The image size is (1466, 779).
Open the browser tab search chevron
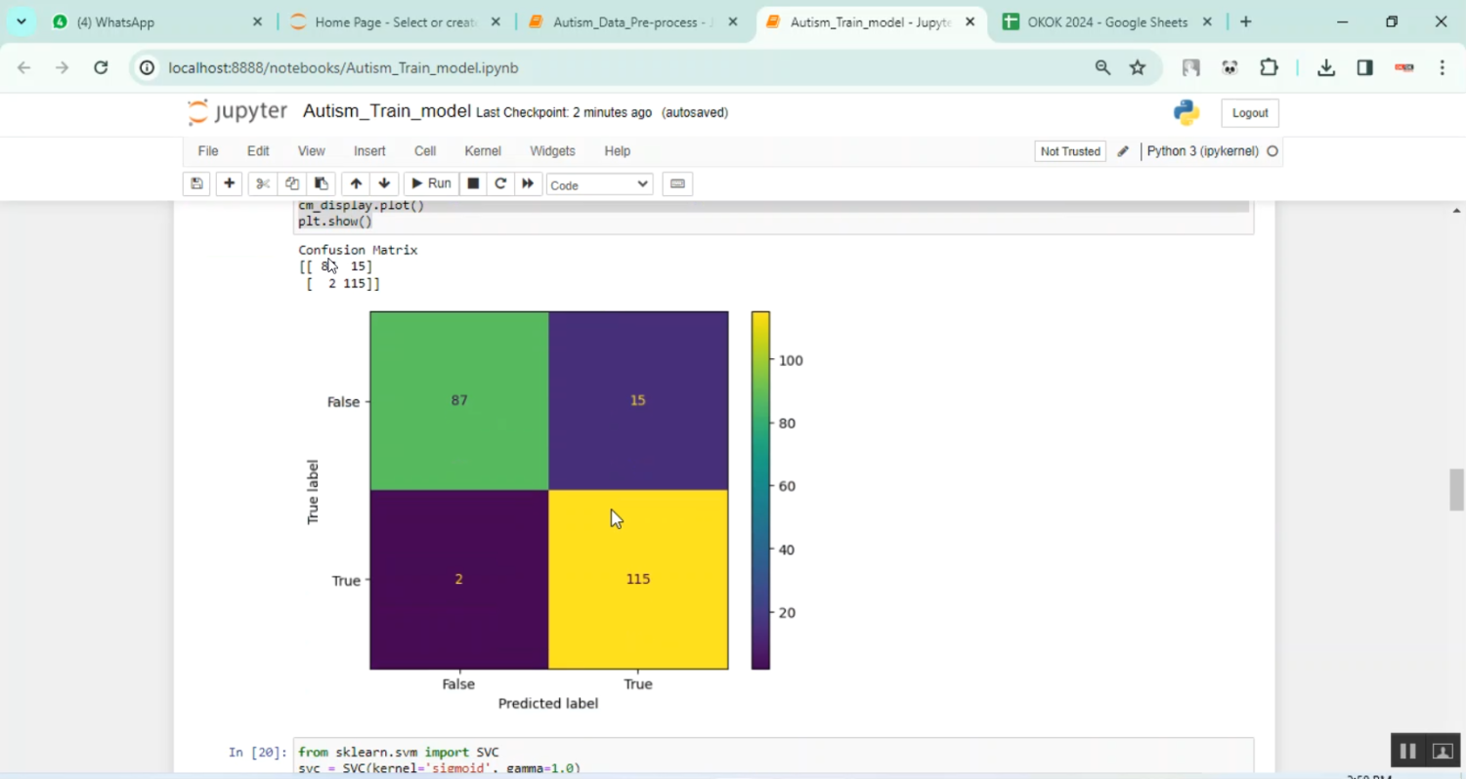(x=21, y=21)
